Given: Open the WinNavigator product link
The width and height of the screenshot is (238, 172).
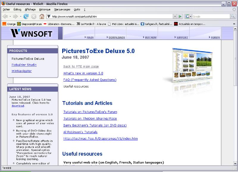Looking at the screenshot, I should pyautogui.click(x=21, y=71).
